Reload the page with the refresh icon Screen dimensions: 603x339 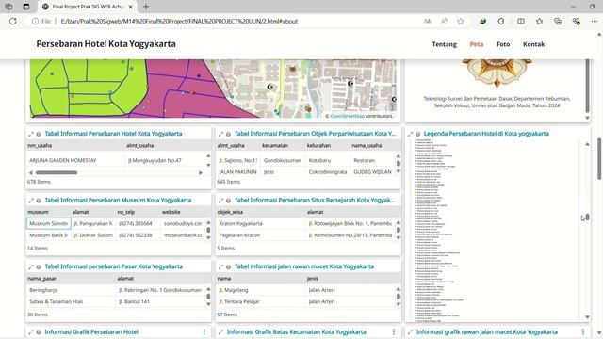13,21
